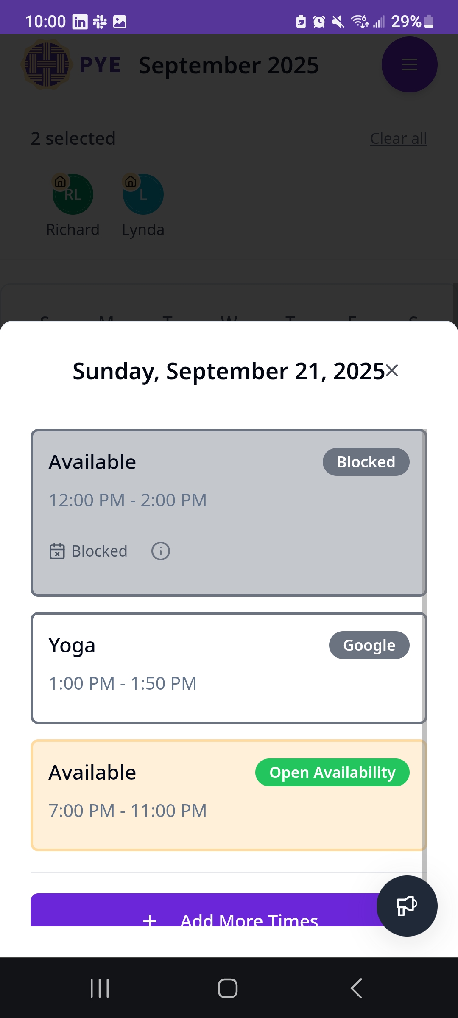
Task: Close the September 21 dialog
Action: [392, 371]
